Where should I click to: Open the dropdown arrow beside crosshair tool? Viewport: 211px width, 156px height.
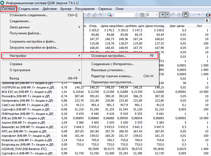tap(167, 15)
